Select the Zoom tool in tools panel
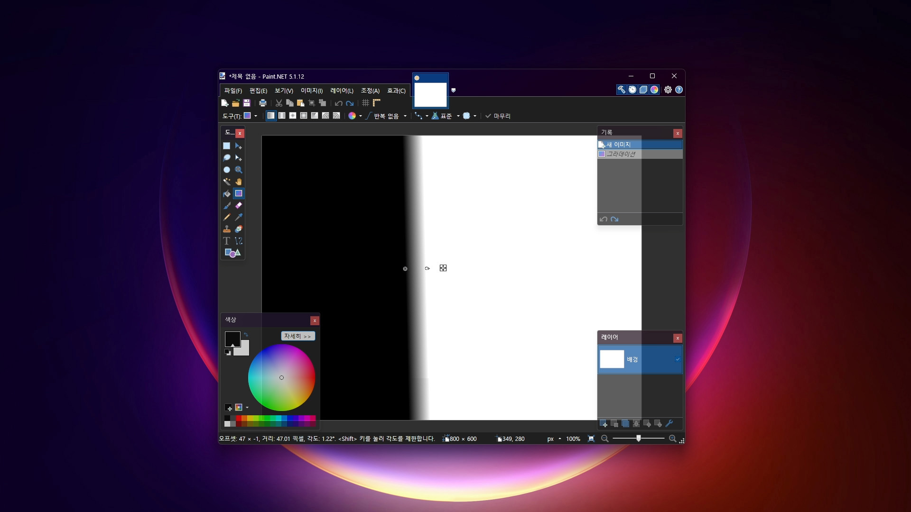Viewport: 911px width, 512px height. click(239, 170)
